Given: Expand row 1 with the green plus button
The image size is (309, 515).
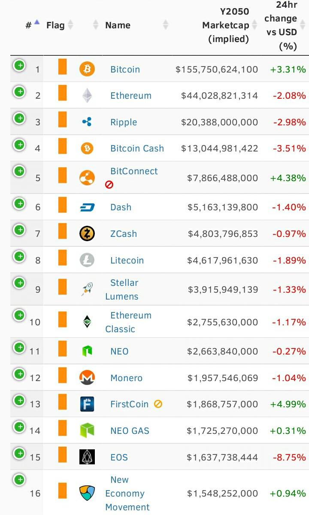Looking at the screenshot, I should [19, 66].
